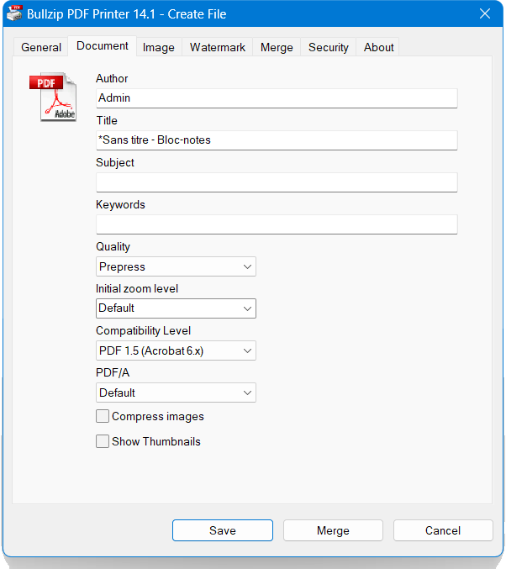Click the Author field containing Admin
506x569 pixels.
pyautogui.click(x=277, y=98)
